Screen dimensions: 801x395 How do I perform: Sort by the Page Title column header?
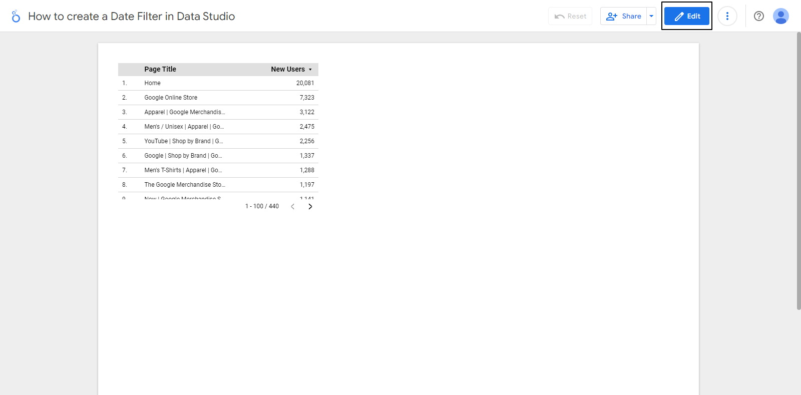coord(160,69)
